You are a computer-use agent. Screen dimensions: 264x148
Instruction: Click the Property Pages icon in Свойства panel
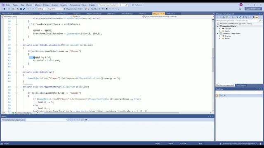[224, 95]
